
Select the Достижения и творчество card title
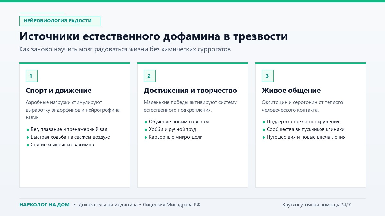click(x=190, y=91)
